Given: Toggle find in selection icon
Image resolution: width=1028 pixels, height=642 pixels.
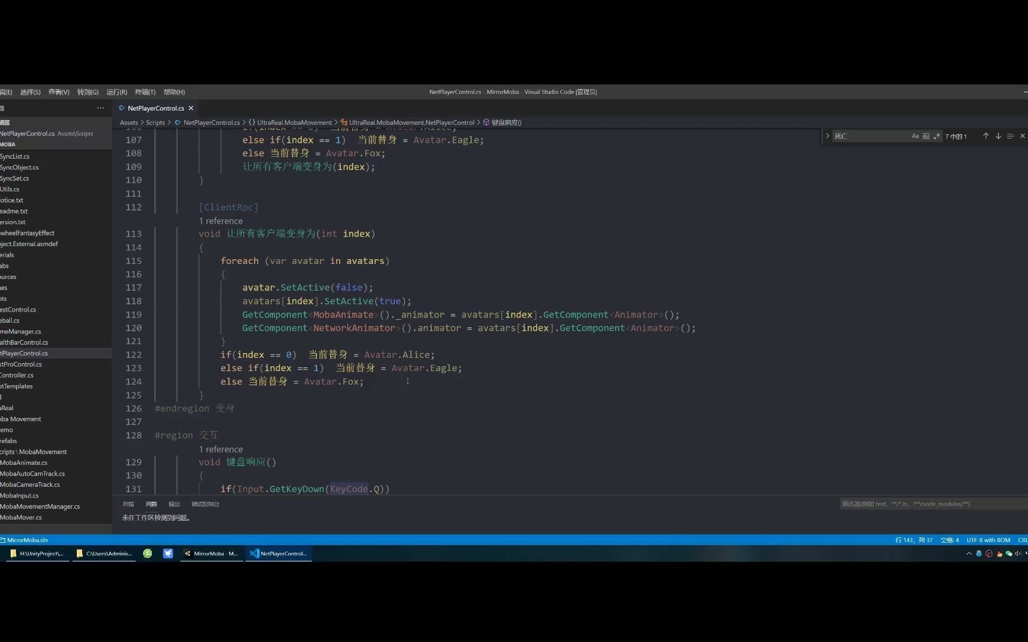Looking at the screenshot, I should point(1010,136).
